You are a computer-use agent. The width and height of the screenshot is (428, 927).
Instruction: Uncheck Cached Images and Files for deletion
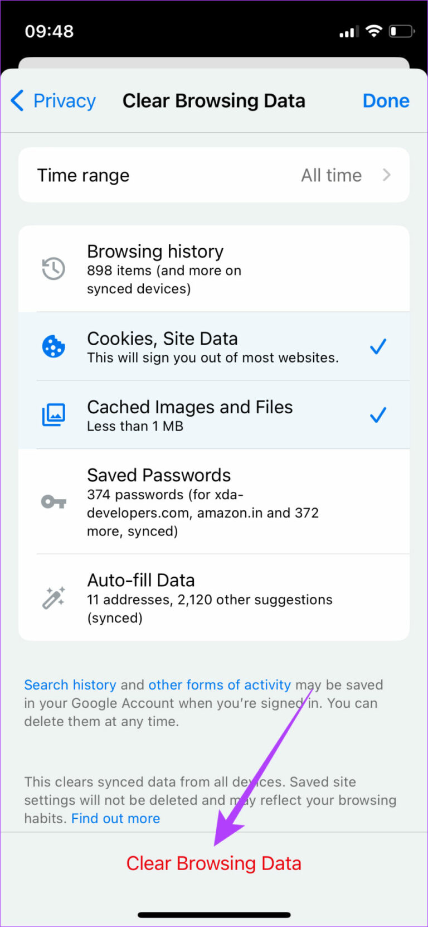click(377, 414)
